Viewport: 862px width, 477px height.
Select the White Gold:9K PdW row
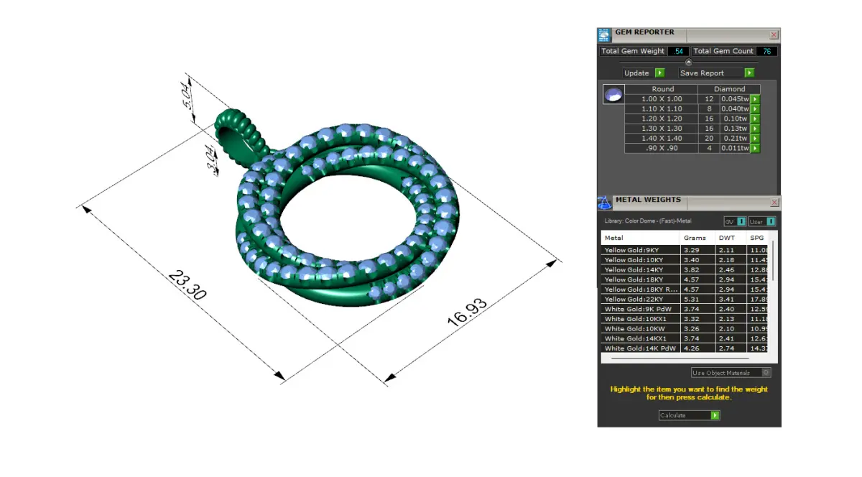[685, 309]
